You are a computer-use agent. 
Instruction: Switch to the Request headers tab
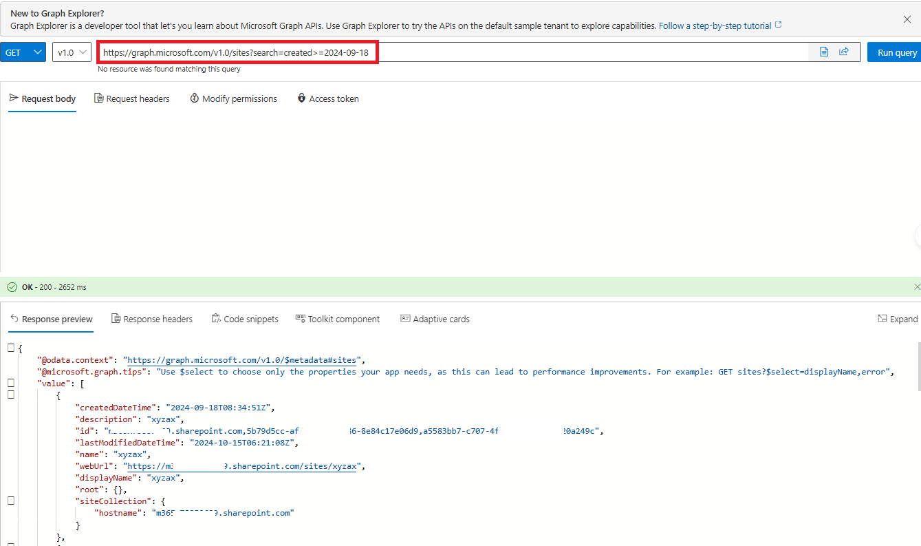[131, 98]
